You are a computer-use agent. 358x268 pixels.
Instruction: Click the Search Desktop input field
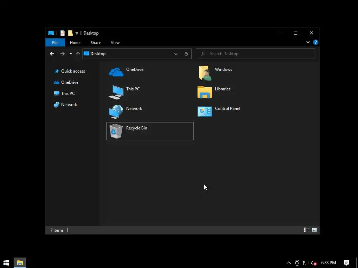[x=256, y=54]
